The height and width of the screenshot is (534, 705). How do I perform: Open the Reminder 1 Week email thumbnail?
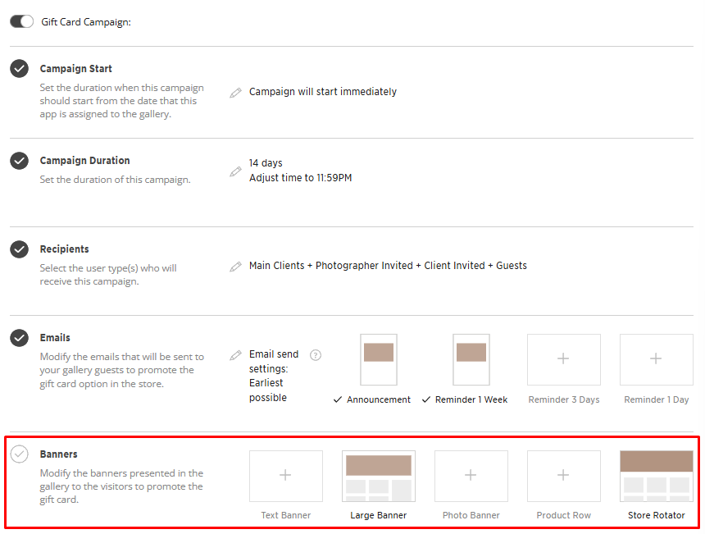pos(471,359)
